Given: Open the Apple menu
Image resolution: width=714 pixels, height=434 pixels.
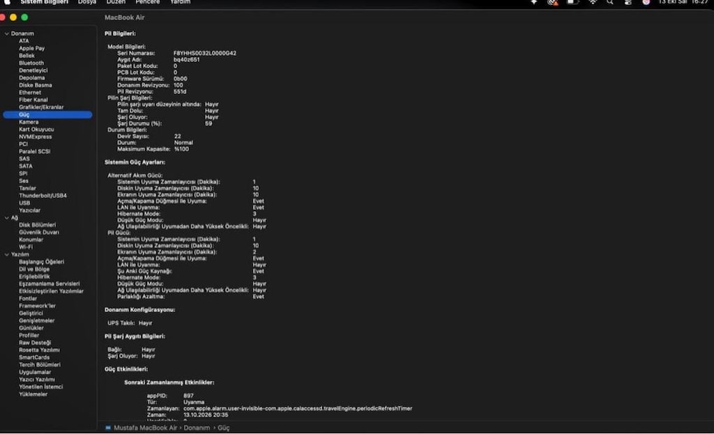Looking at the screenshot, I should [x=7, y=2].
